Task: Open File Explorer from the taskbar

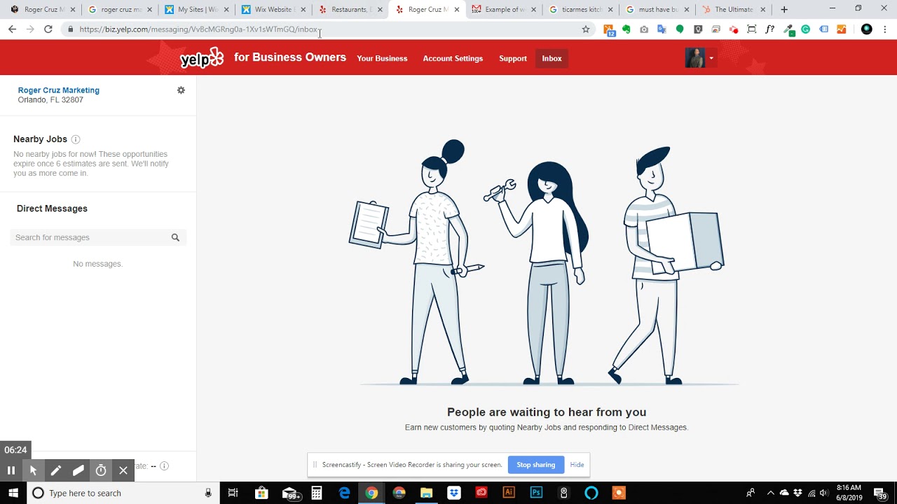Action: (426, 493)
